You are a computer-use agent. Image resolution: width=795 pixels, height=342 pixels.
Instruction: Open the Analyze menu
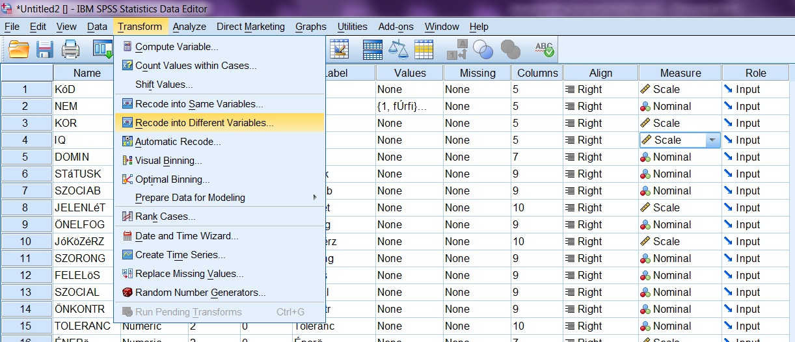(x=189, y=27)
